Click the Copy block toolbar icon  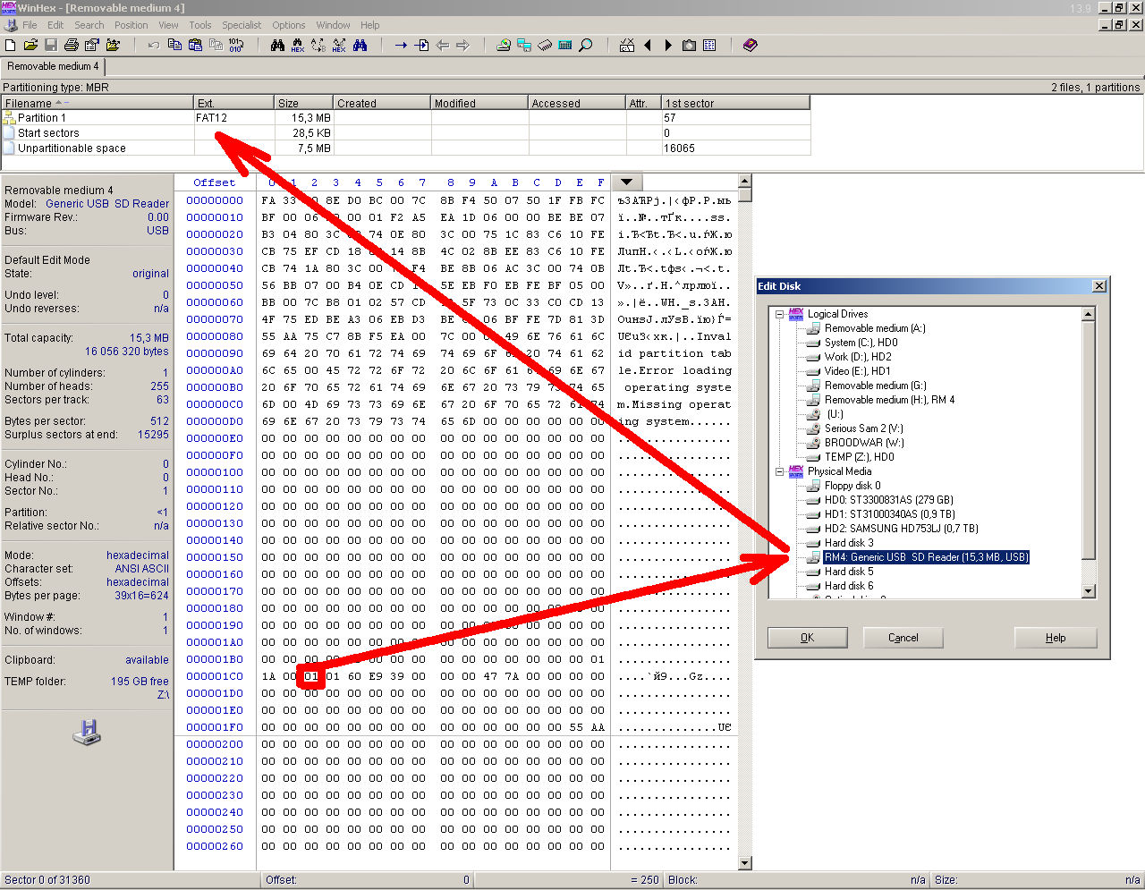174,45
